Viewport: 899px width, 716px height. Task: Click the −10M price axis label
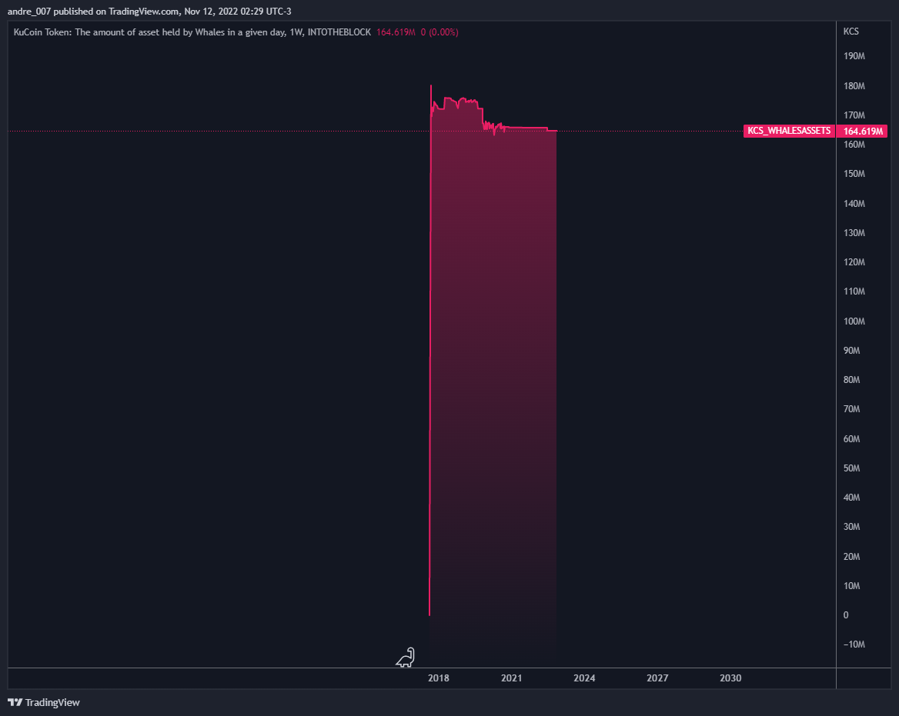[854, 644]
